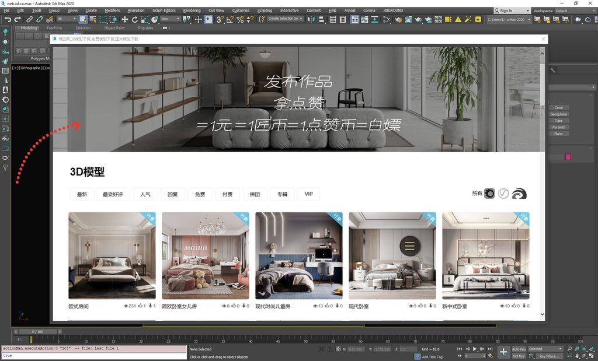
Task: Activate Select Object tool in toolbar
Action: [x=83, y=19]
